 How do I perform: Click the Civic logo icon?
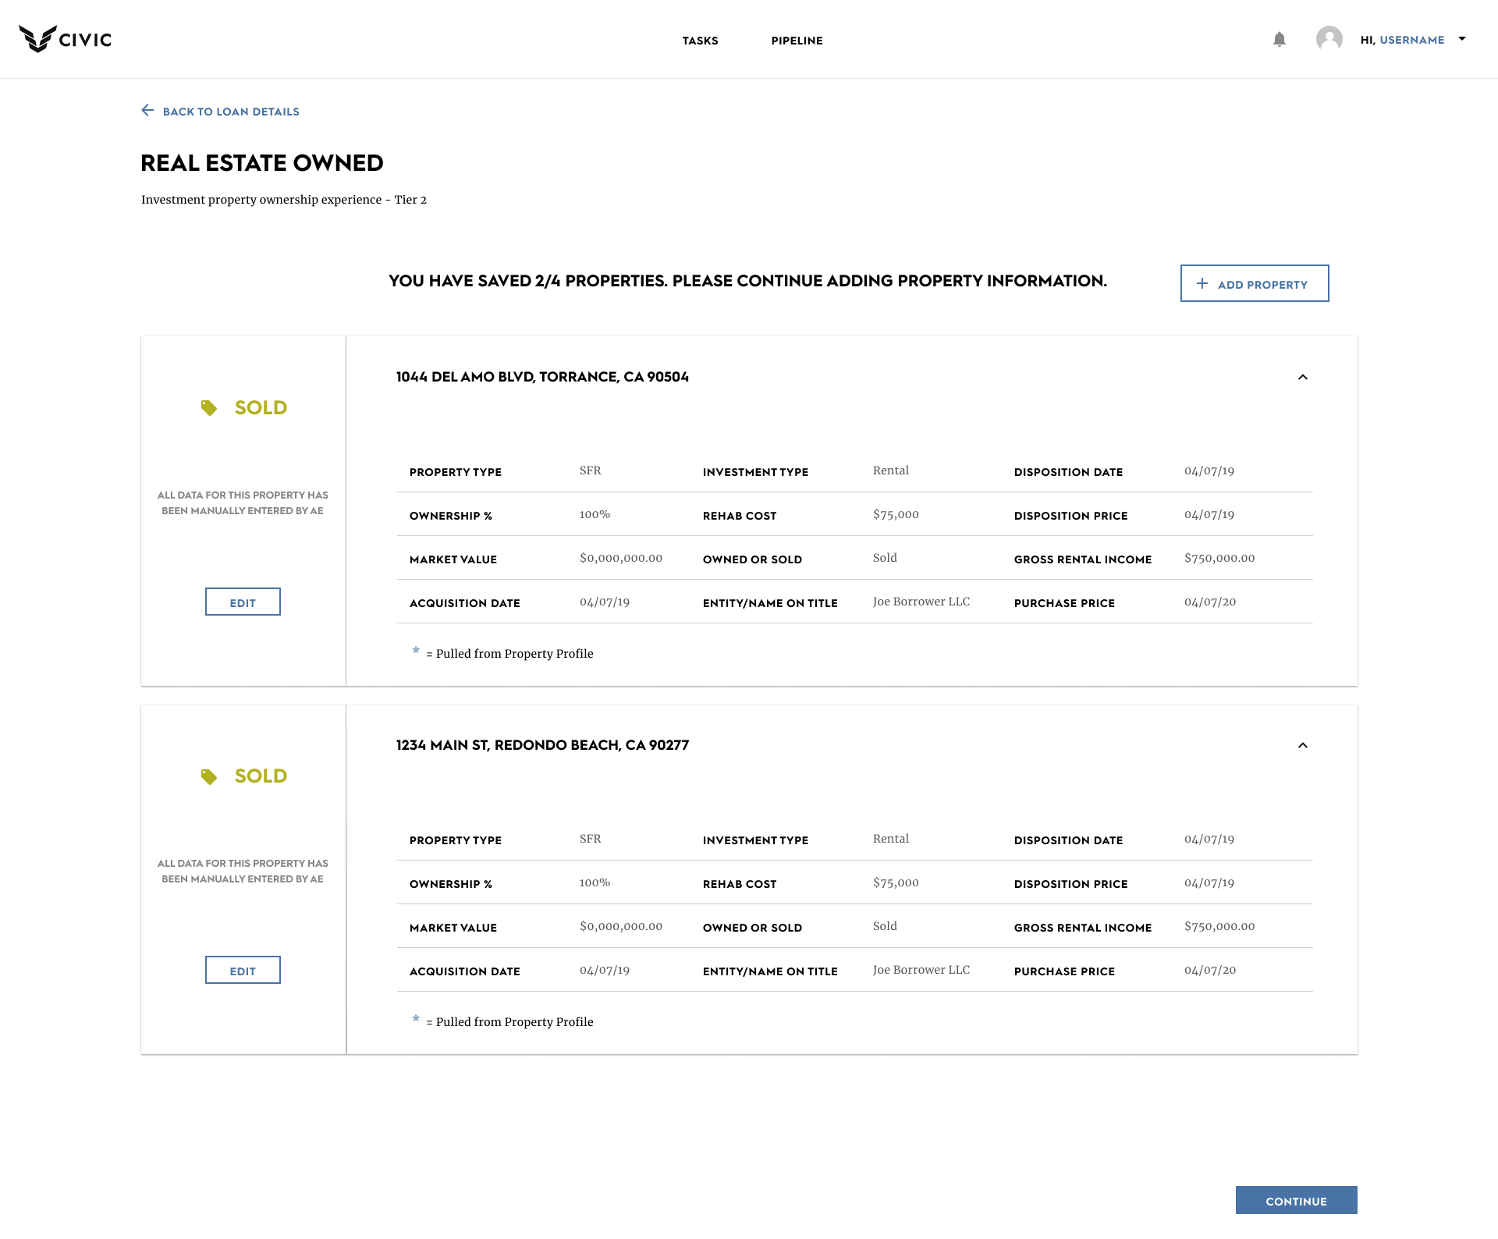tap(37, 38)
